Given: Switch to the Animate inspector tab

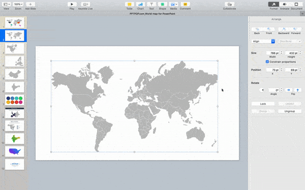Looking at the screenshot, I should pyautogui.click(x=284, y=4).
